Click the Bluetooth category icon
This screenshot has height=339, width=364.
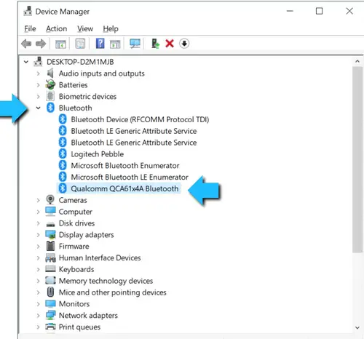[50, 108]
